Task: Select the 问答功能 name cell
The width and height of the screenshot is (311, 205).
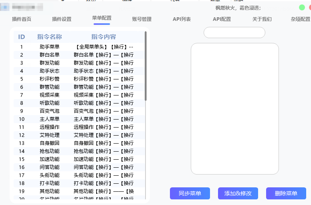Action: pyautogui.click(x=49, y=167)
